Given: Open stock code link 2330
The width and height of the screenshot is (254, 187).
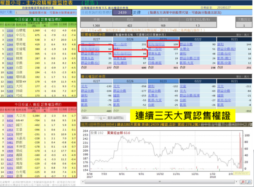Looking at the screenshot, I should point(10,30).
